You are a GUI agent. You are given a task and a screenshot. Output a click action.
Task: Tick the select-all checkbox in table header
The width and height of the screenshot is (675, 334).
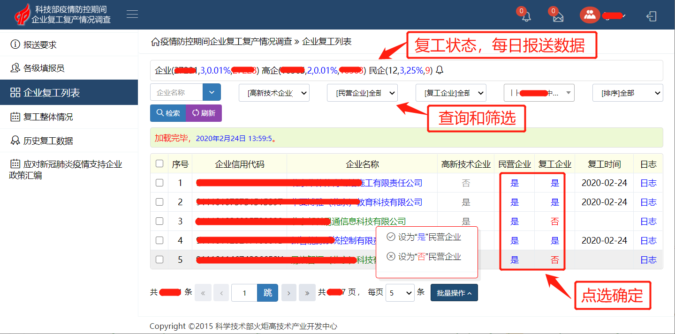[159, 163]
